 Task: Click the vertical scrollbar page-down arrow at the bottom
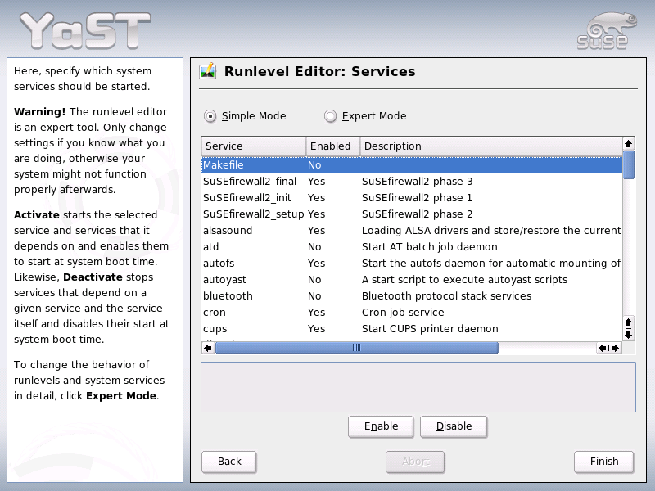(628, 335)
